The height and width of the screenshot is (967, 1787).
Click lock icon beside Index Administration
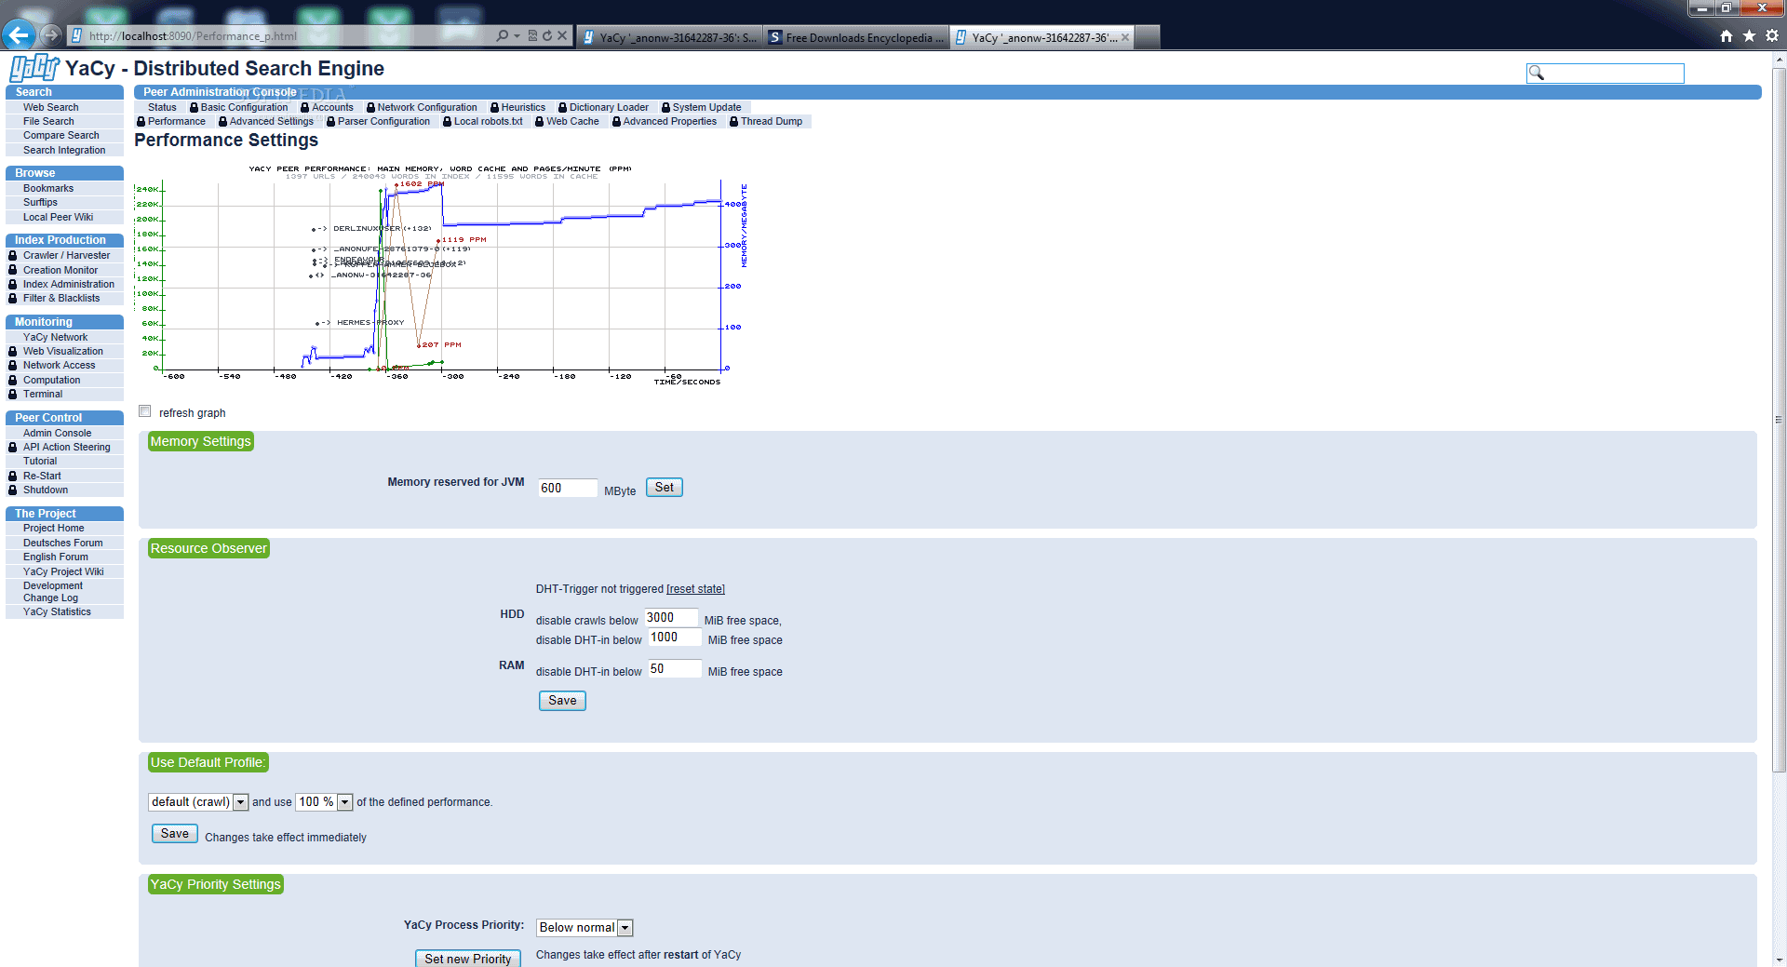(13, 284)
